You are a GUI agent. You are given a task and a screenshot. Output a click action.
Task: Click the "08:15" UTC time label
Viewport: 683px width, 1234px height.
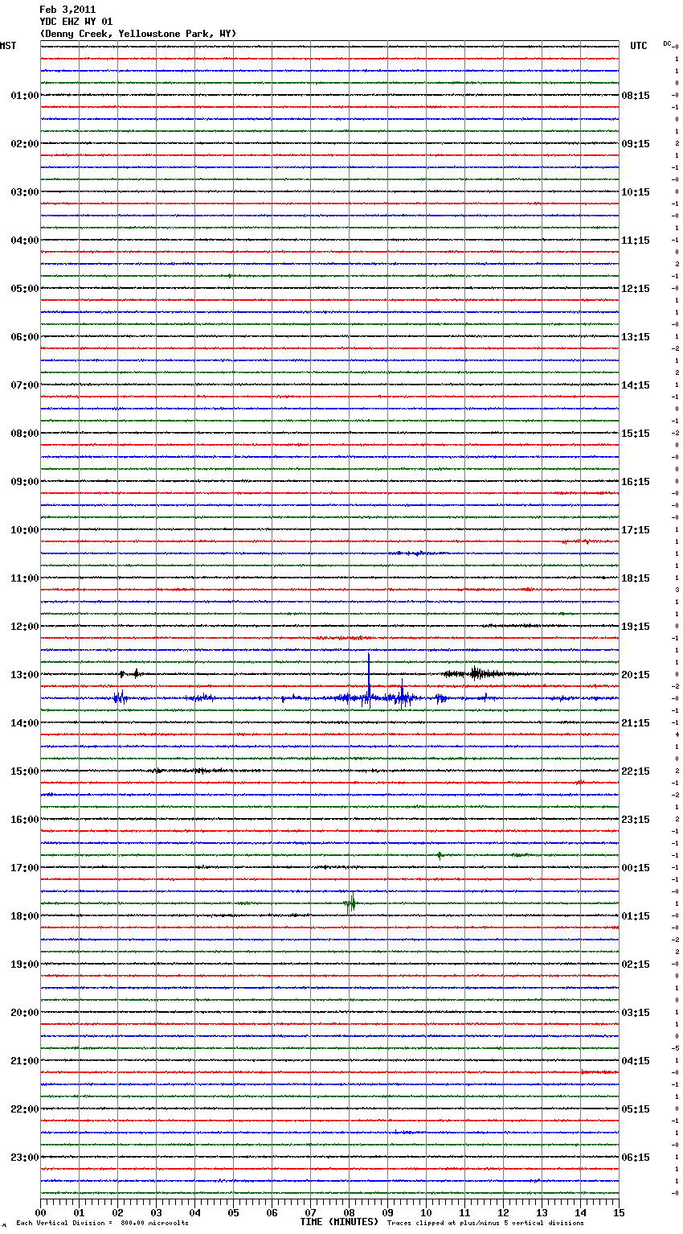[x=636, y=96]
